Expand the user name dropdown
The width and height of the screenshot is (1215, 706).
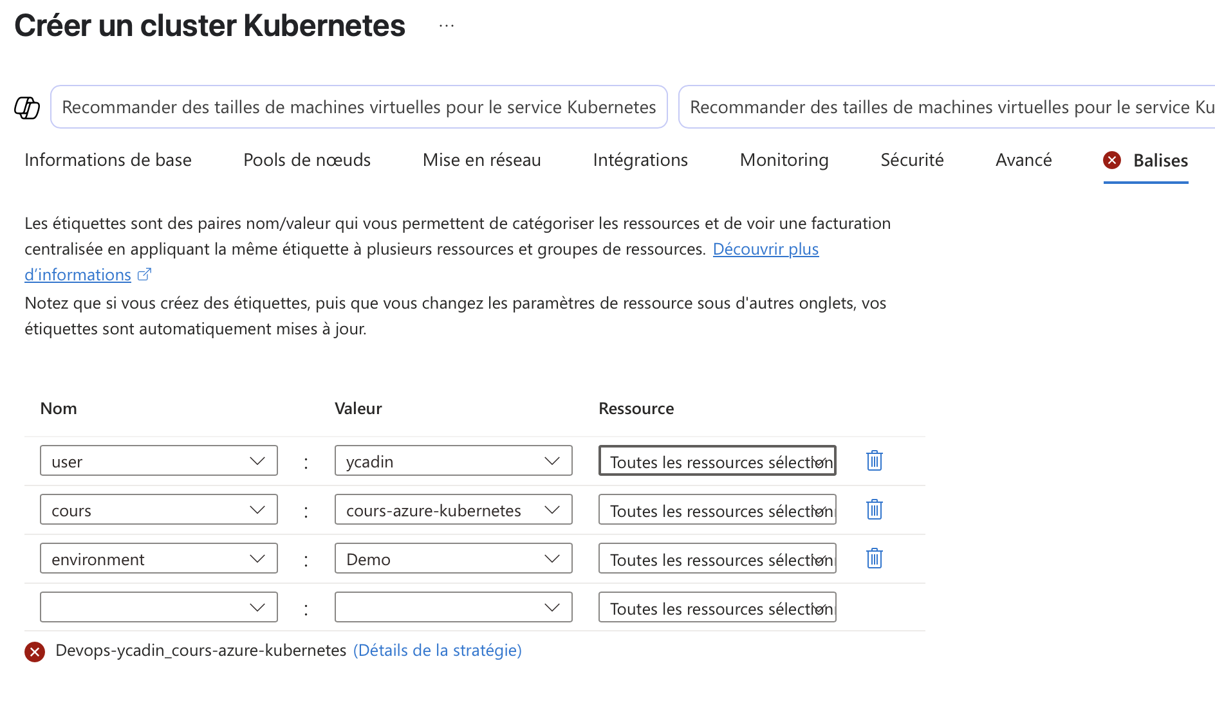(x=257, y=461)
